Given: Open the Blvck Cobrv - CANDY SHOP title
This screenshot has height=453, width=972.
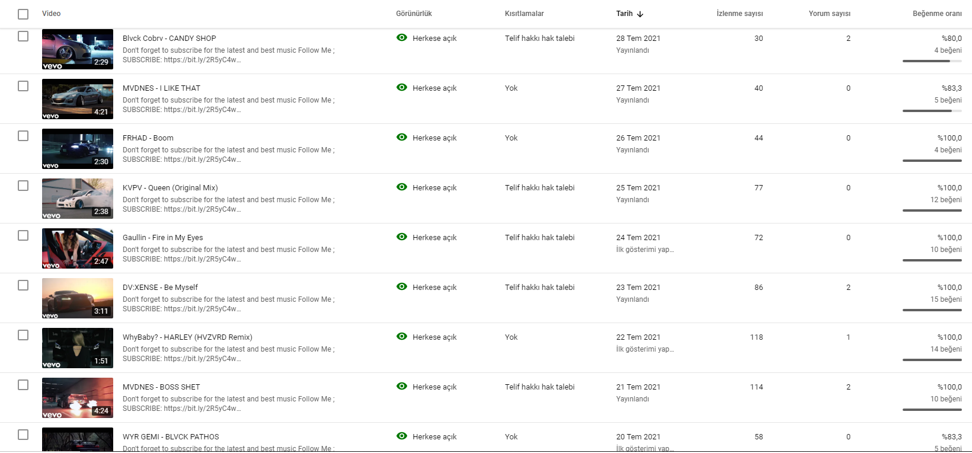Looking at the screenshot, I should coord(169,39).
